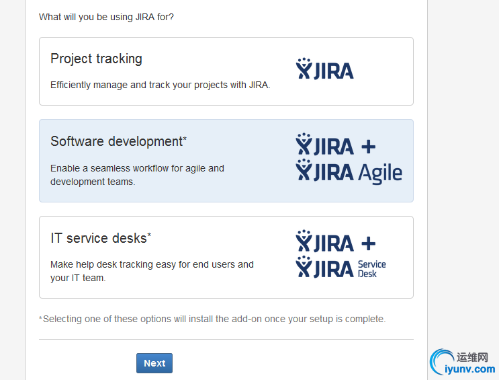
Task: Click top JIRA + logo in IT service desks card
Action: (336, 241)
